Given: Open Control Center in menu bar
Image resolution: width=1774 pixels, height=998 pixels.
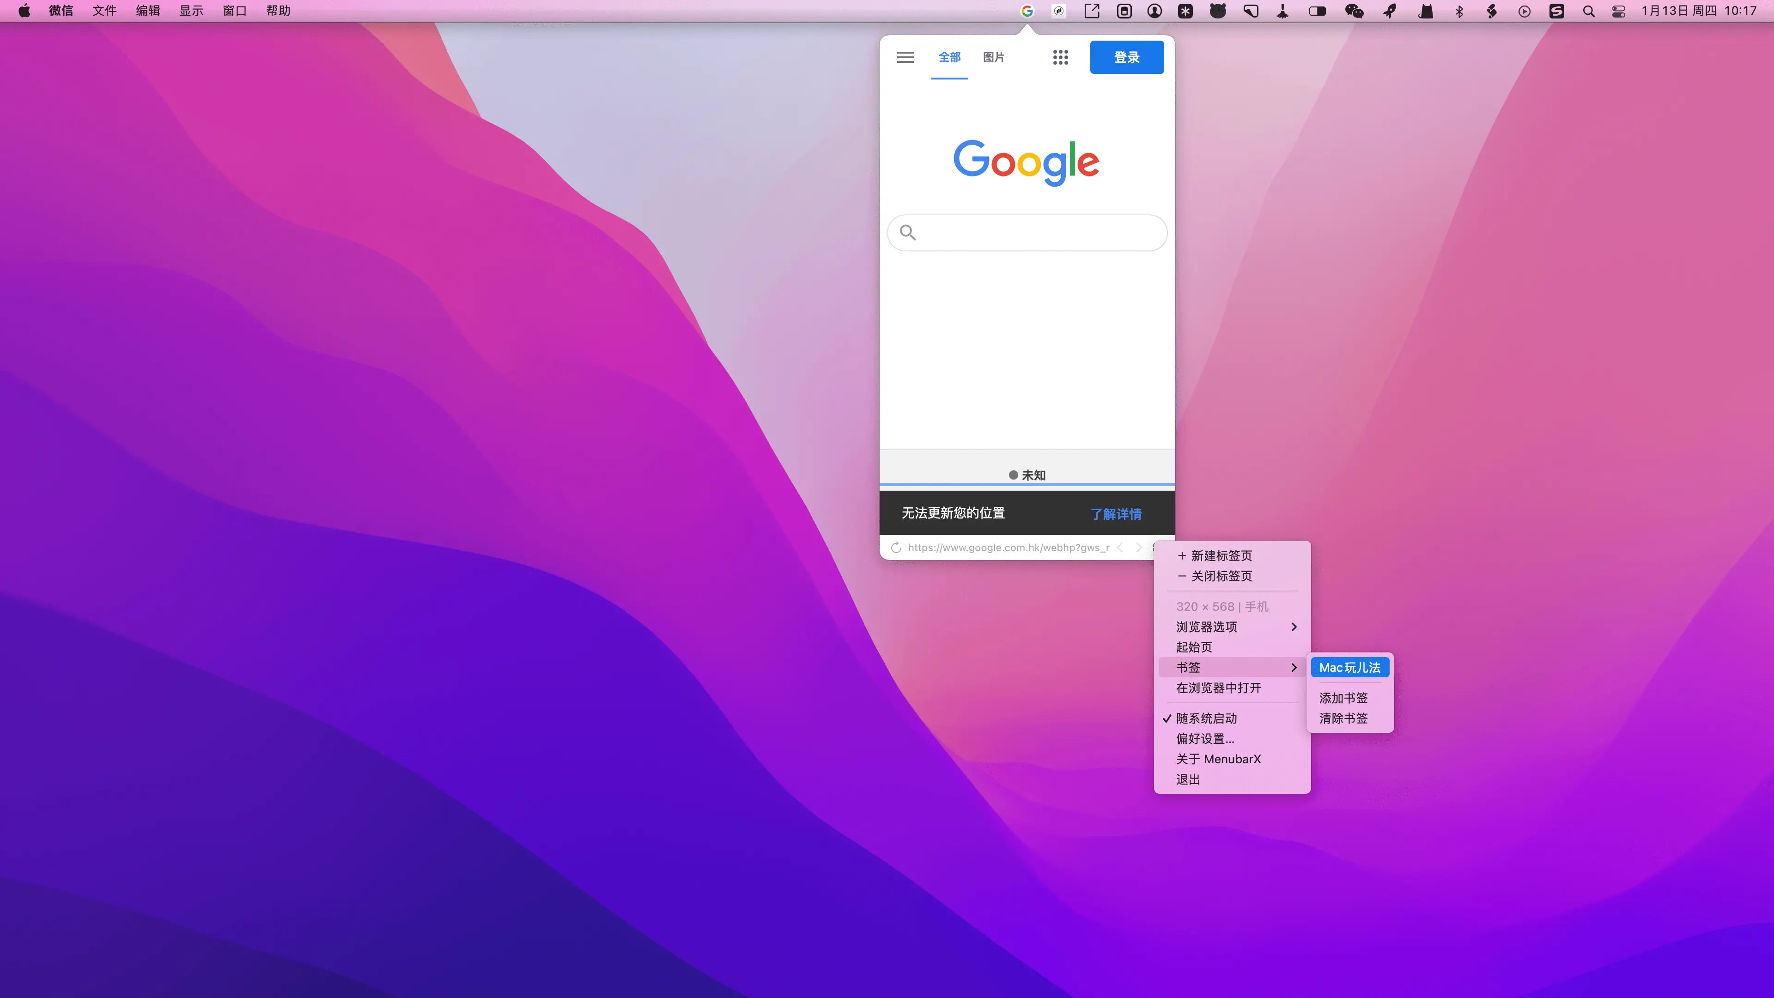Looking at the screenshot, I should [1618, 11].
